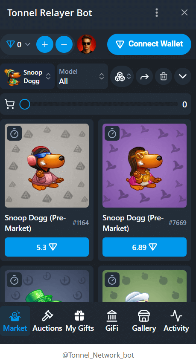196x364 pixels.
Task: Click the trash bin clear-filters icon
Action: tap(164, 76)
